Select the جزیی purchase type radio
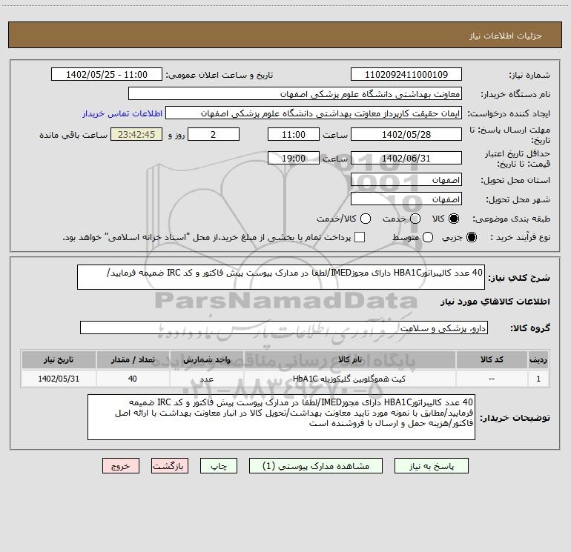571x552 pixels. click(x=471, y=237)
